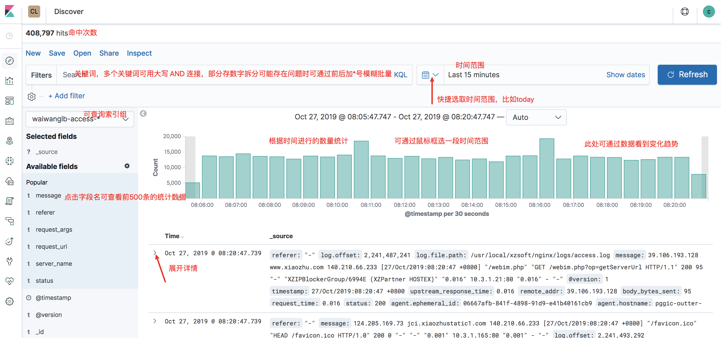This screenshot has height=338, width=721.
Task: Open the Auto interval dropdown
Action: [536, 117]
